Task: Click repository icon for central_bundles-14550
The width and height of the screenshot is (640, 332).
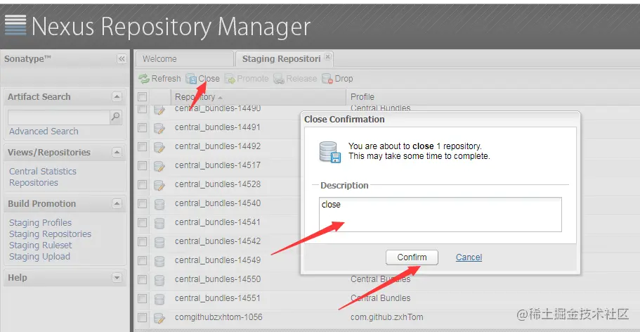Action: click(159, 280)
